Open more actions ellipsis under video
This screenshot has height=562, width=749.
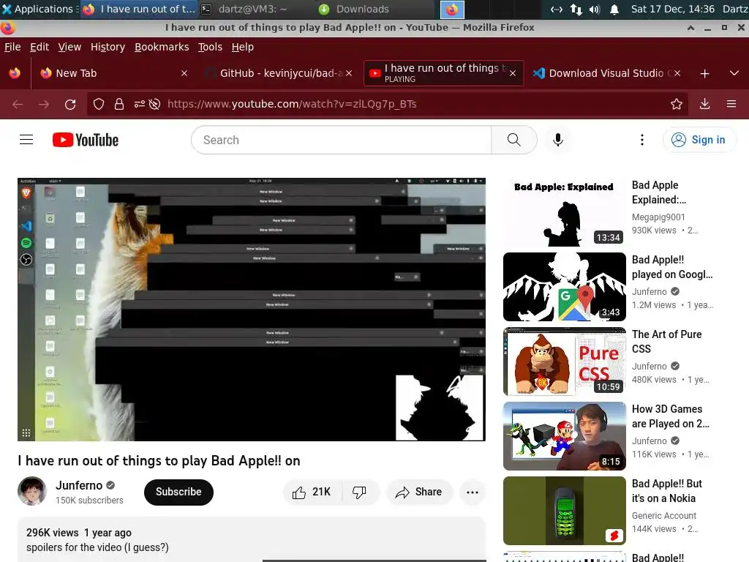point(473,492)
